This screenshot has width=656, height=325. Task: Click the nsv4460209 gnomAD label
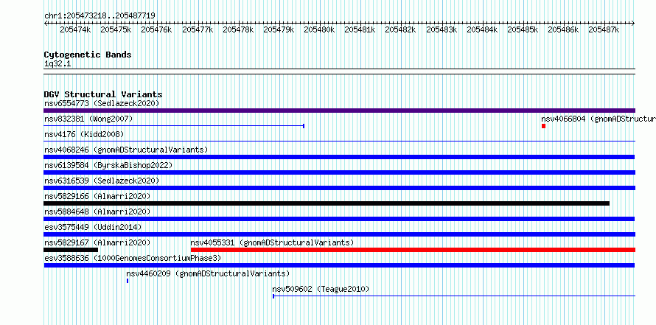coord(208,273)
